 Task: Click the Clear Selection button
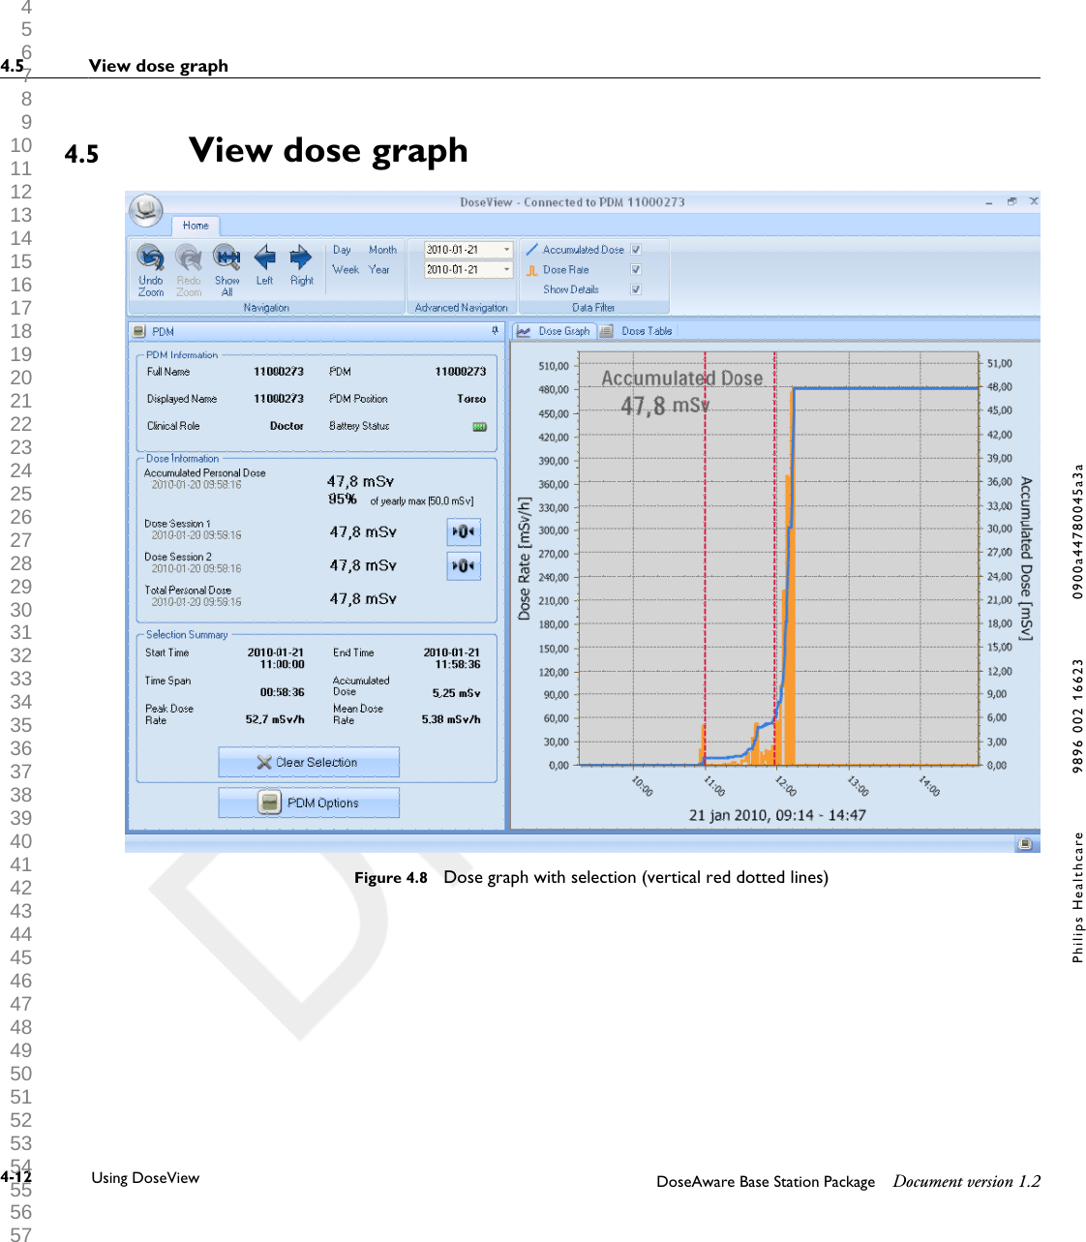pos(308,762)
